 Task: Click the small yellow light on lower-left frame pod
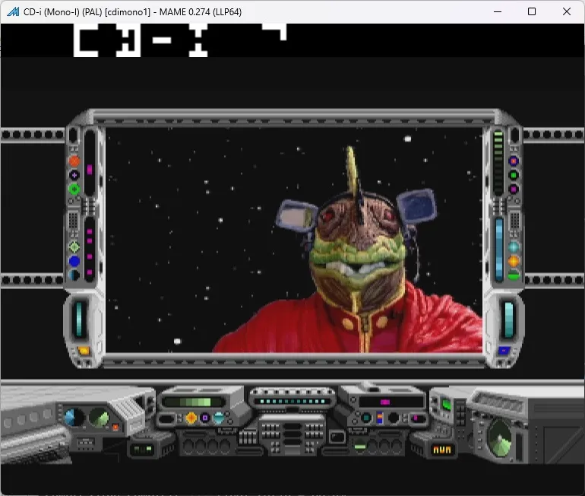(84, 351)
